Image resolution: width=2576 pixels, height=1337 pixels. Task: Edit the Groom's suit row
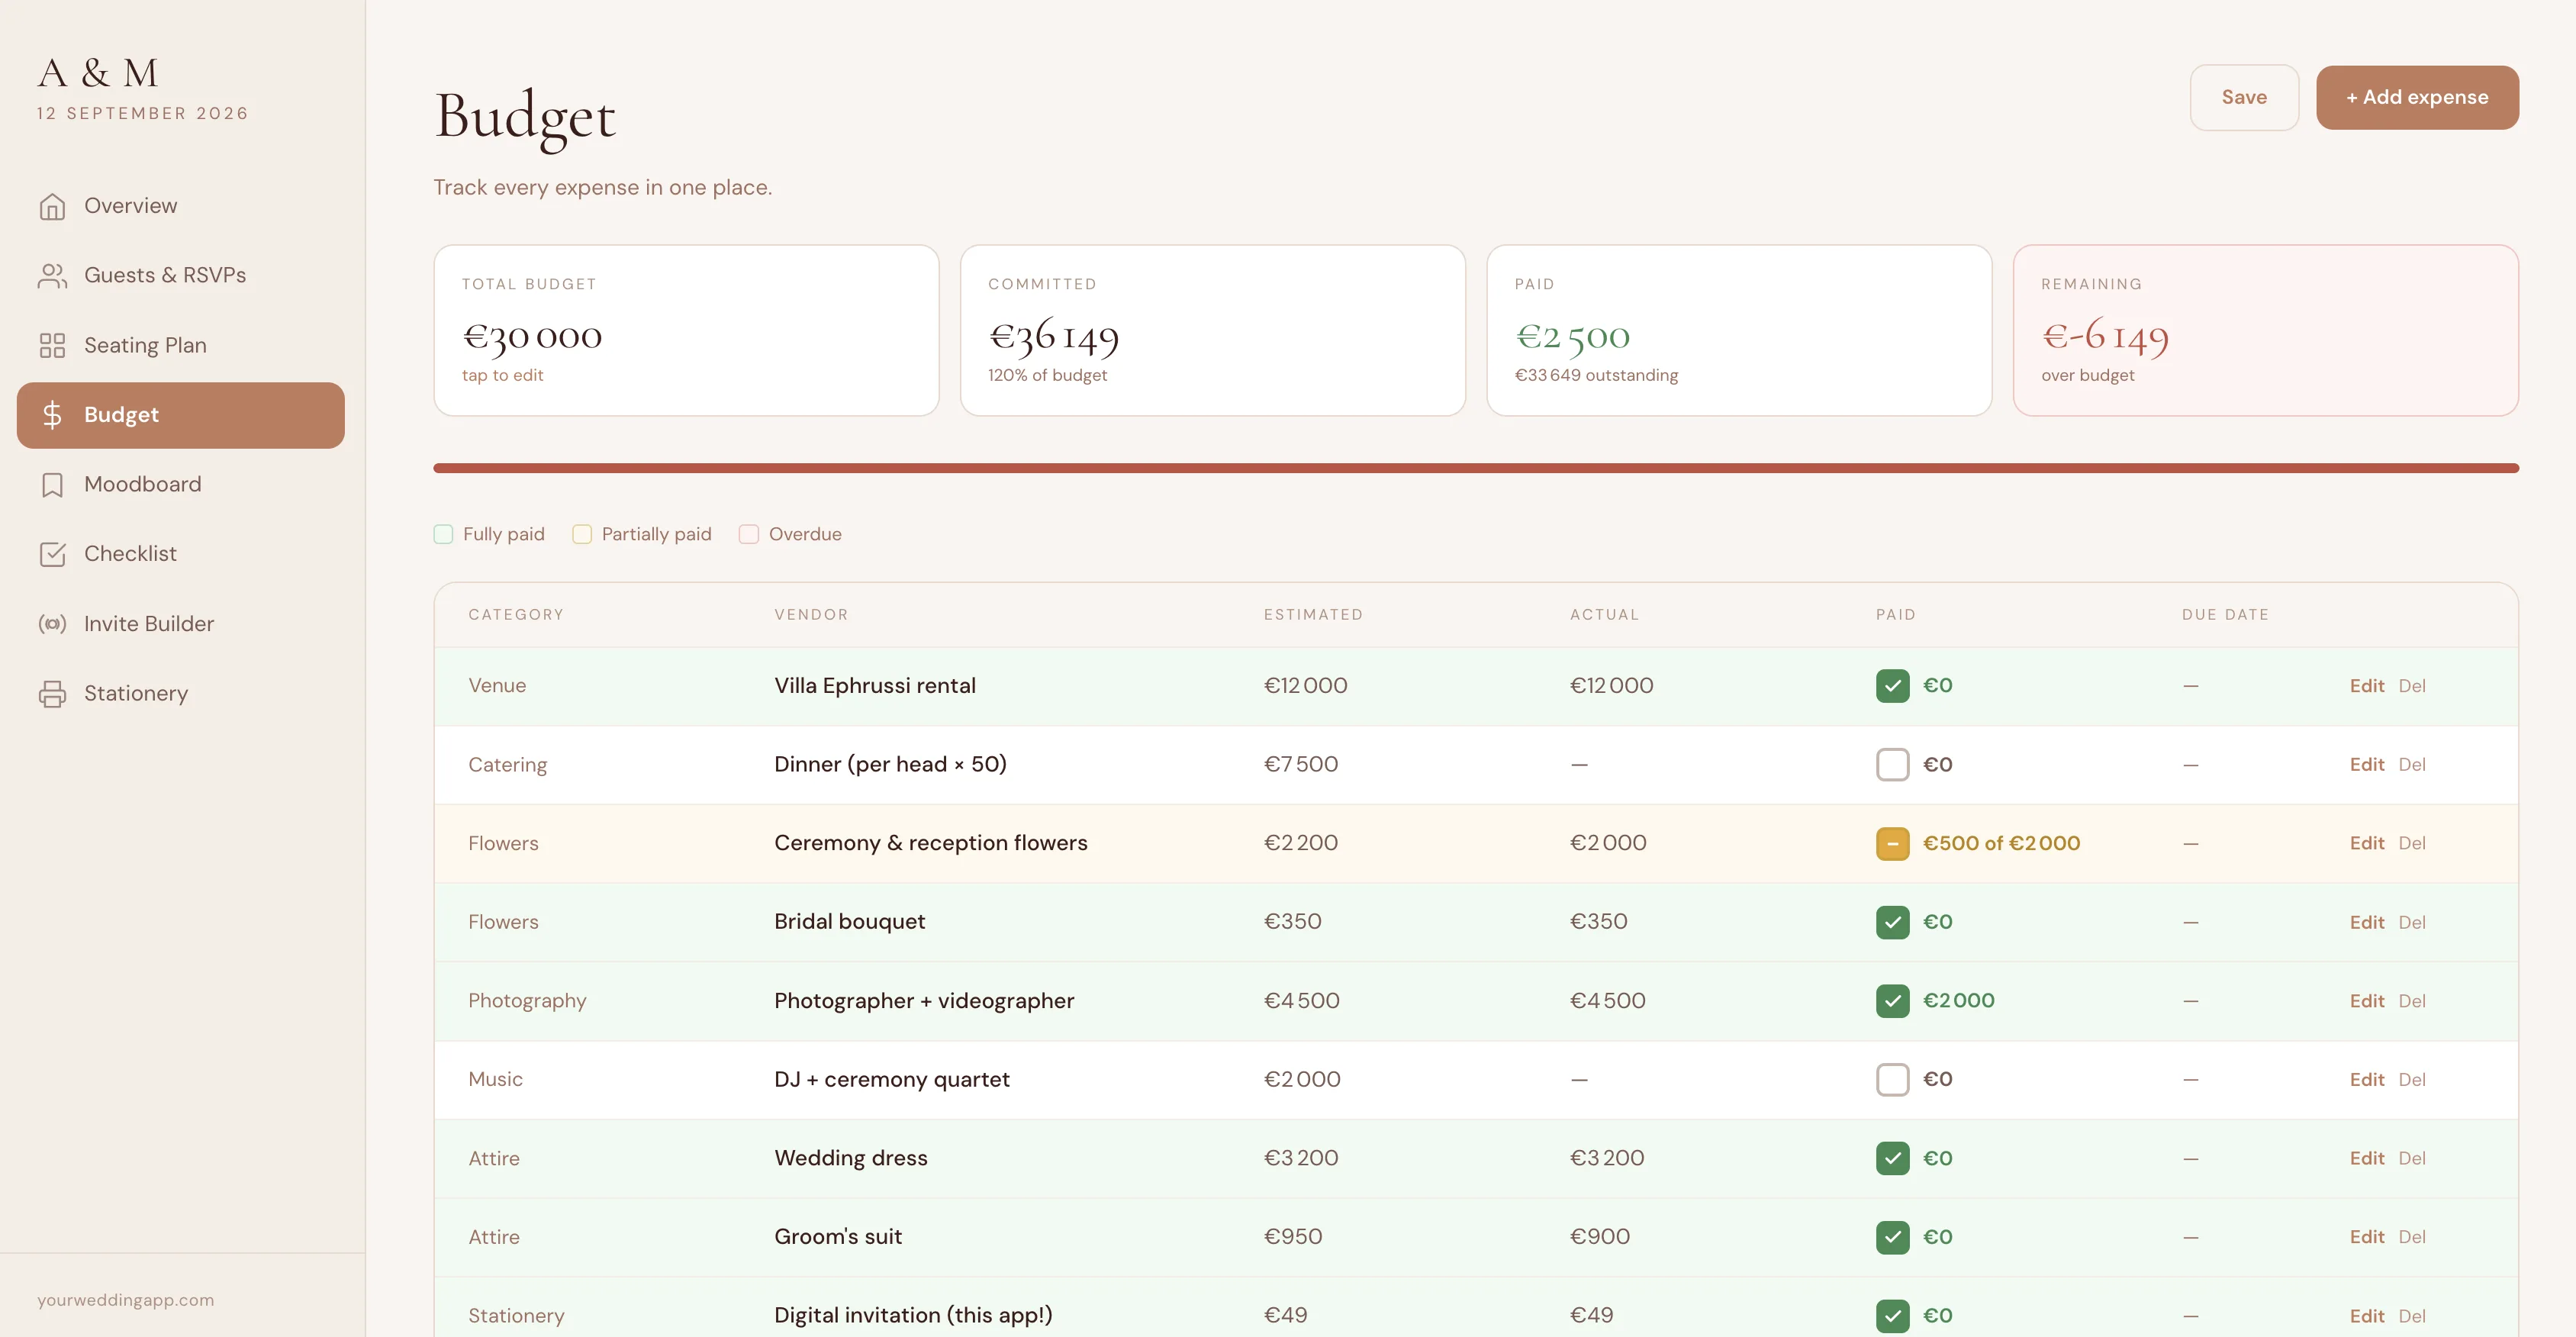(2366, 1237)
